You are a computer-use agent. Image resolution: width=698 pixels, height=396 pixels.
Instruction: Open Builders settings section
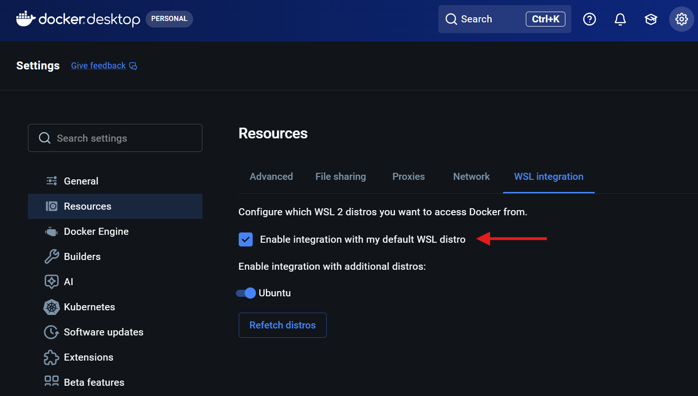point(115,257)
